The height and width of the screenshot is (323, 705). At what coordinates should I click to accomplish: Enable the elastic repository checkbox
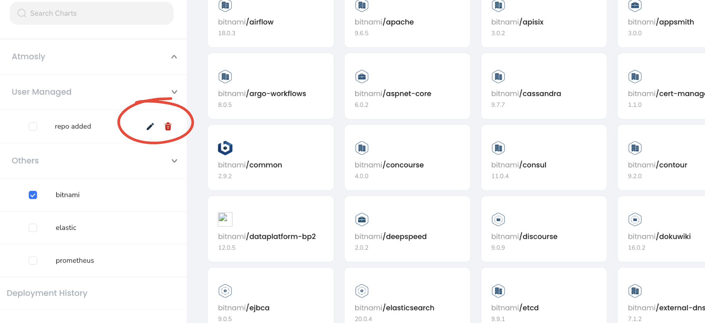click(33, 228)
